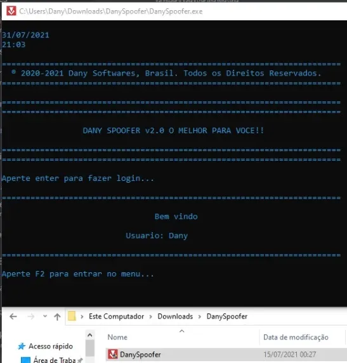Select Este Computador breadcrumb
The height and width of the screenshot is (363, 347).
pyautogui.click(x=117, y=316)
